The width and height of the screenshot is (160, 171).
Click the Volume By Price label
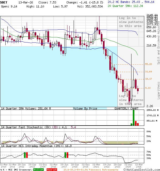click(85, 109)
